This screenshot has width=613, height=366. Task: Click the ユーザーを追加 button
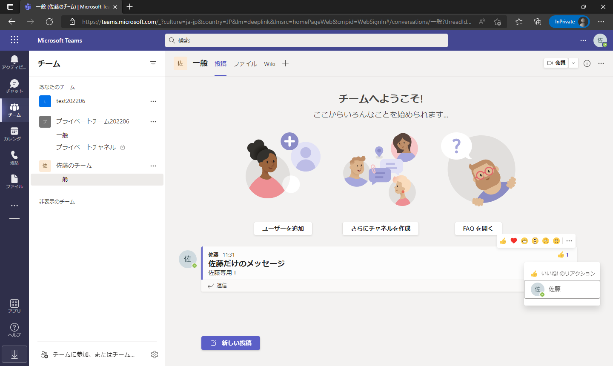pyautogui.click(x=283, y=229)
